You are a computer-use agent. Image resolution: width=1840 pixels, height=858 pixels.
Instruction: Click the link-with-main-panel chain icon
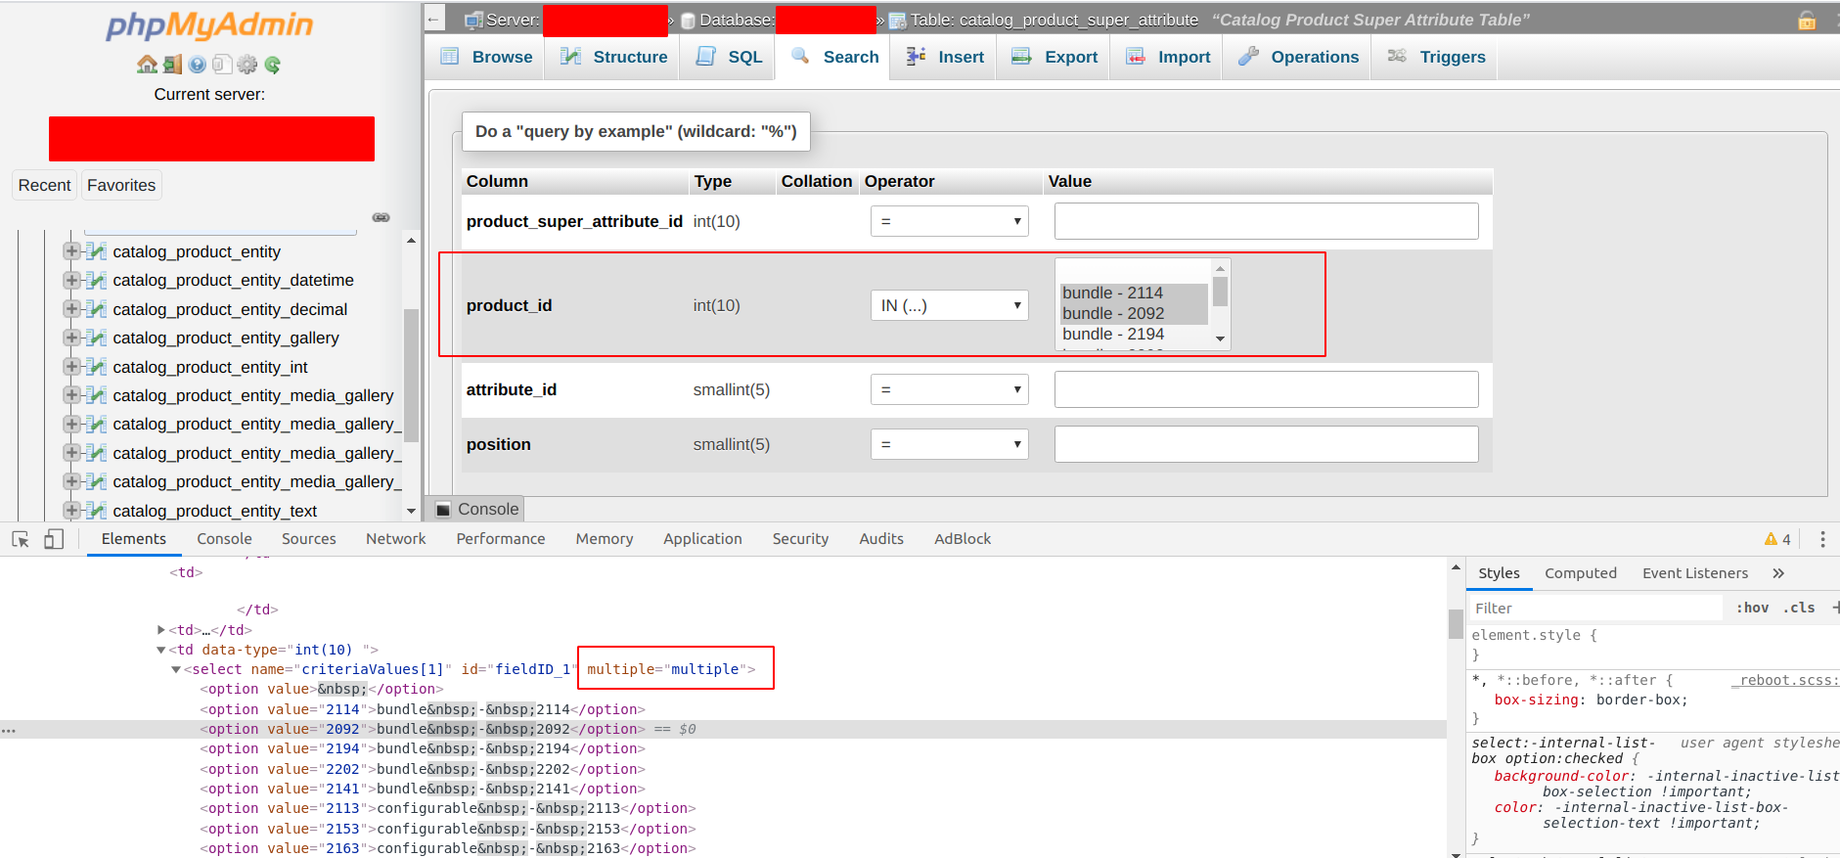(x=381, y=217)
